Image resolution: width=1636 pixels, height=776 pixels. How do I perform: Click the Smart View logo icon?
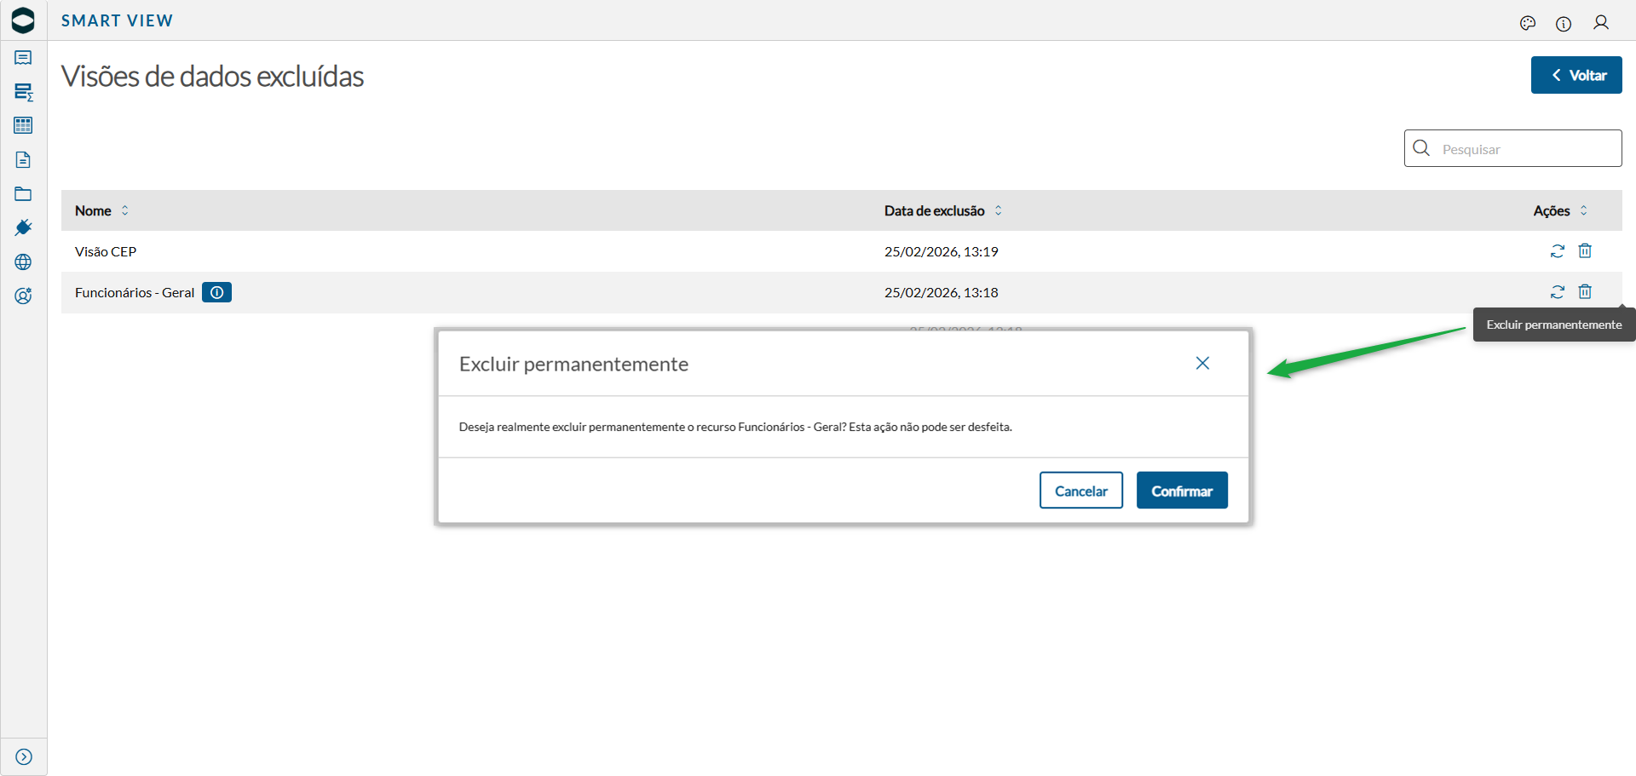click(23, 20)
